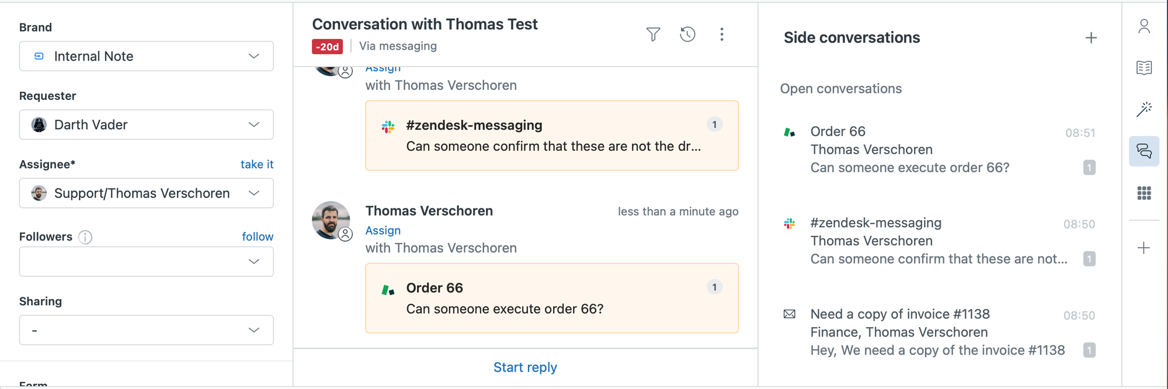
Task: Open the apps grid icon
Action: (1143, 193)
